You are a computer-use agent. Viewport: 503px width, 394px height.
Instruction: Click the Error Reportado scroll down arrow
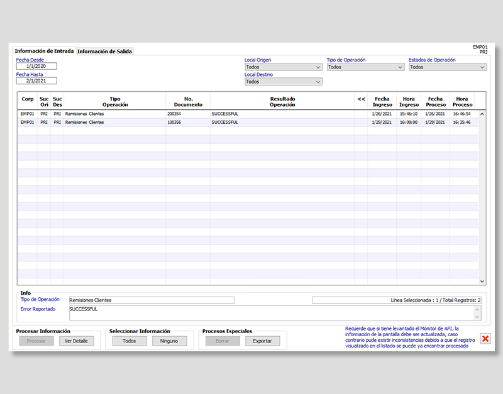tap(477, 317)
